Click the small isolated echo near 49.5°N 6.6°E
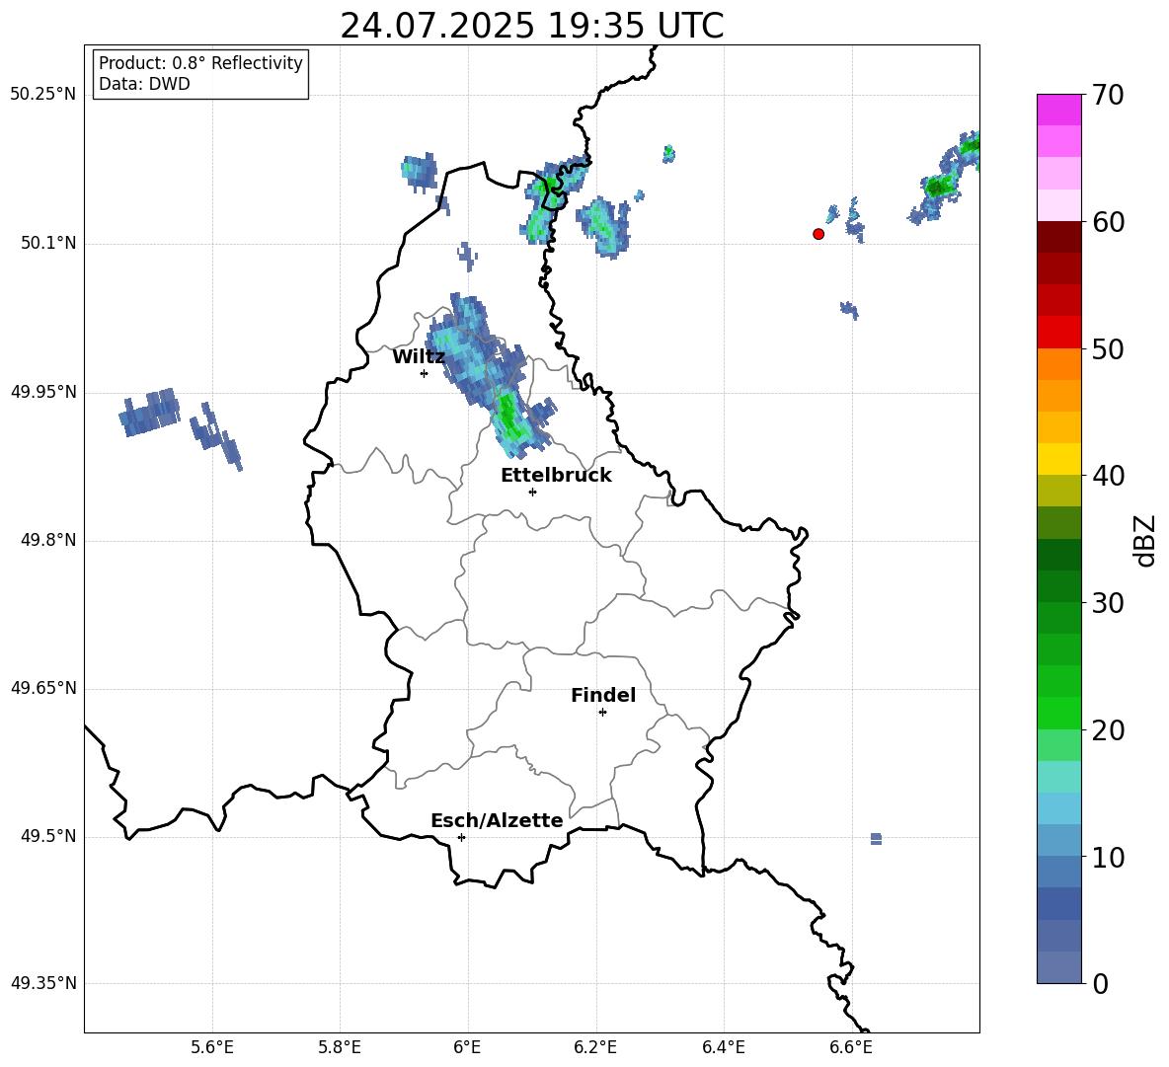 coord(876,839)
